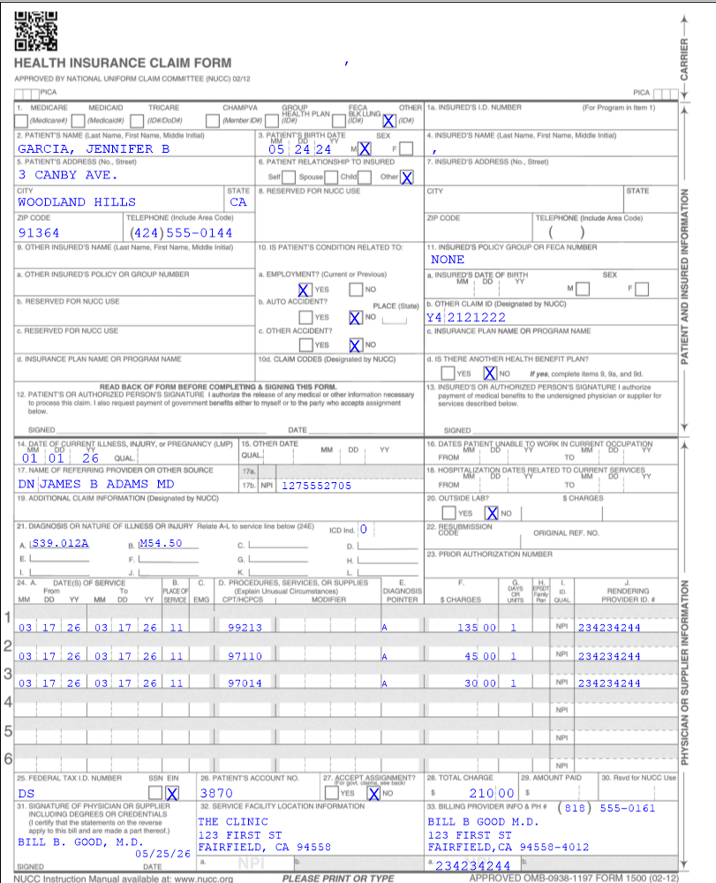Check Accept Assignment YES checkbox
The image size is (716, 883).
tap(332, 793)
